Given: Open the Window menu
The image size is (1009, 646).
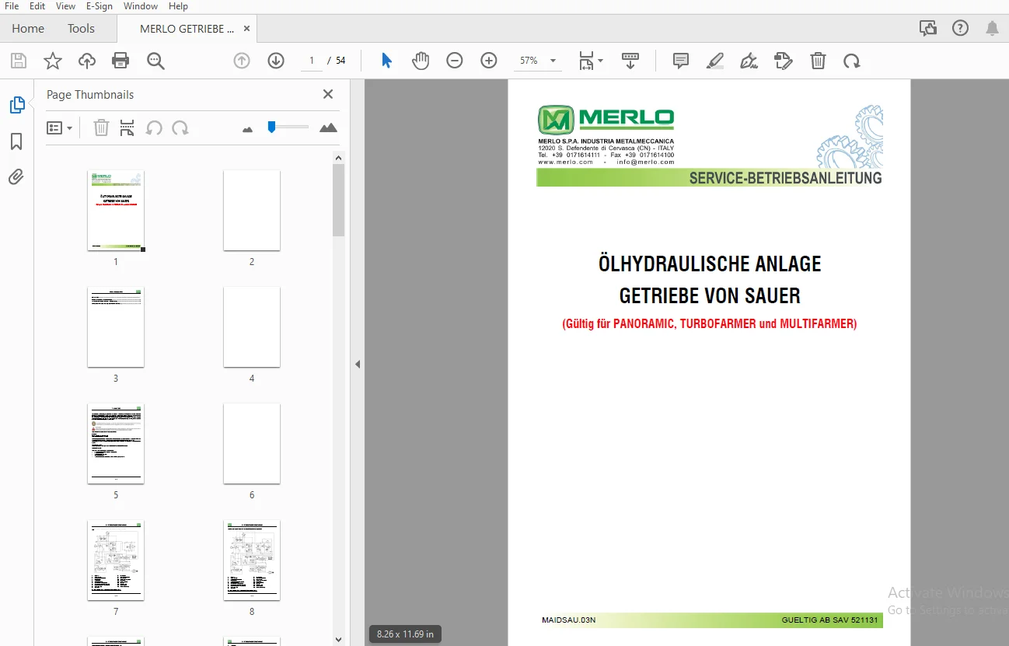Looking at the screenshot, I should coord(140,6).
